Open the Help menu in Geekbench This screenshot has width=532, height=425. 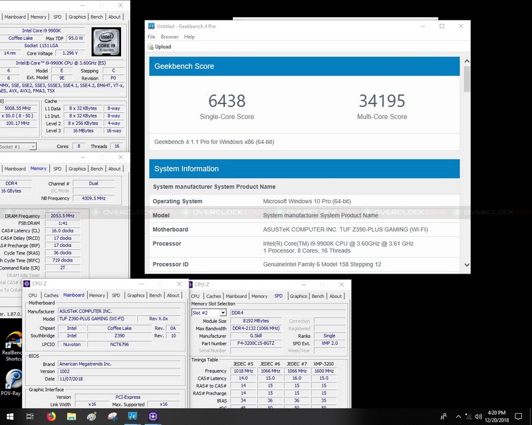tap(190, 37)
